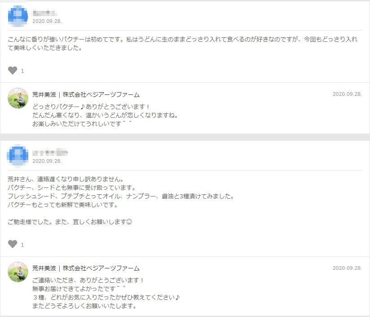
Task: Click the like count beside the second heart
Action: [x=22, y=245]
